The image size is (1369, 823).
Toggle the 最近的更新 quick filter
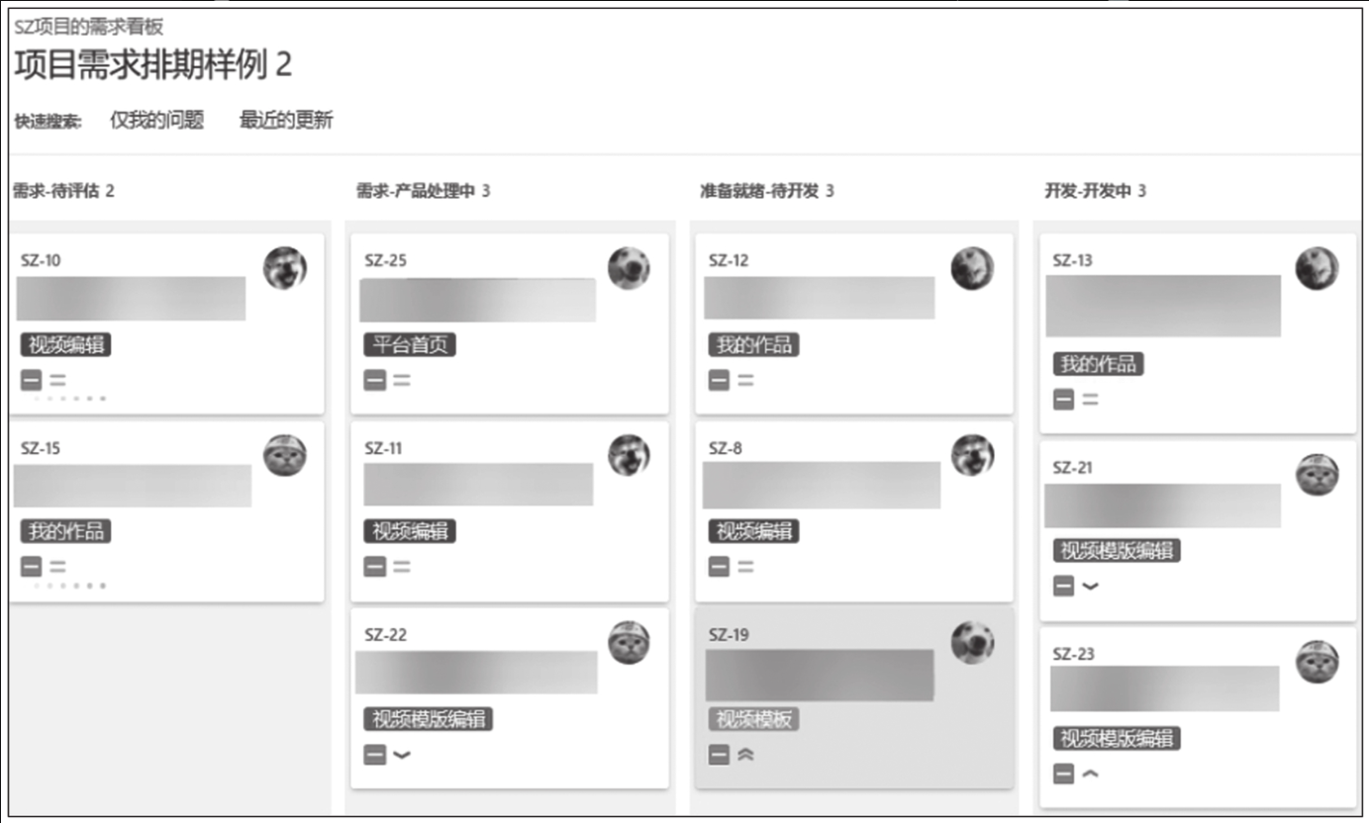tap(286, 121)
